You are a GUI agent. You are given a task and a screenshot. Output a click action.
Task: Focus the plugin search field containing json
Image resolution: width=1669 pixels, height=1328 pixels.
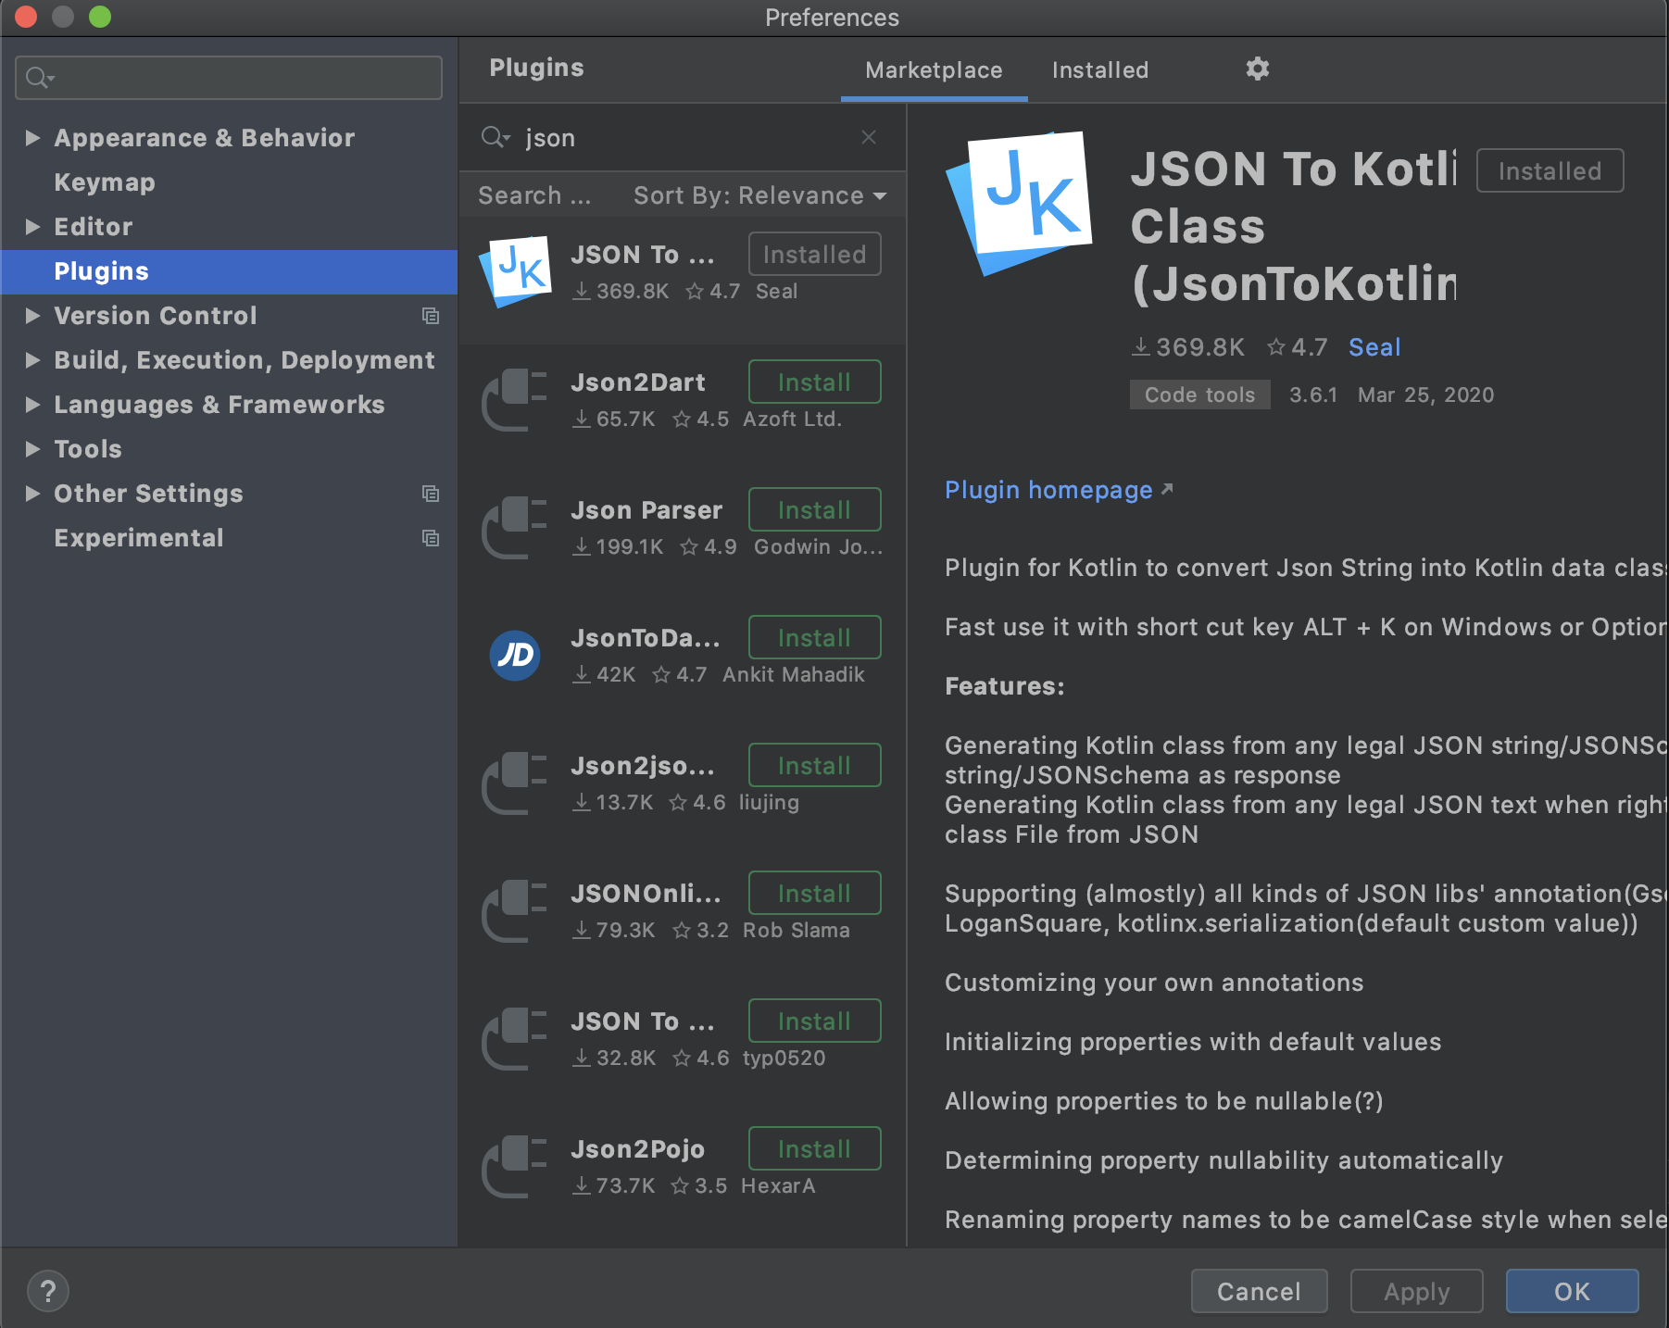coord(683,137)
